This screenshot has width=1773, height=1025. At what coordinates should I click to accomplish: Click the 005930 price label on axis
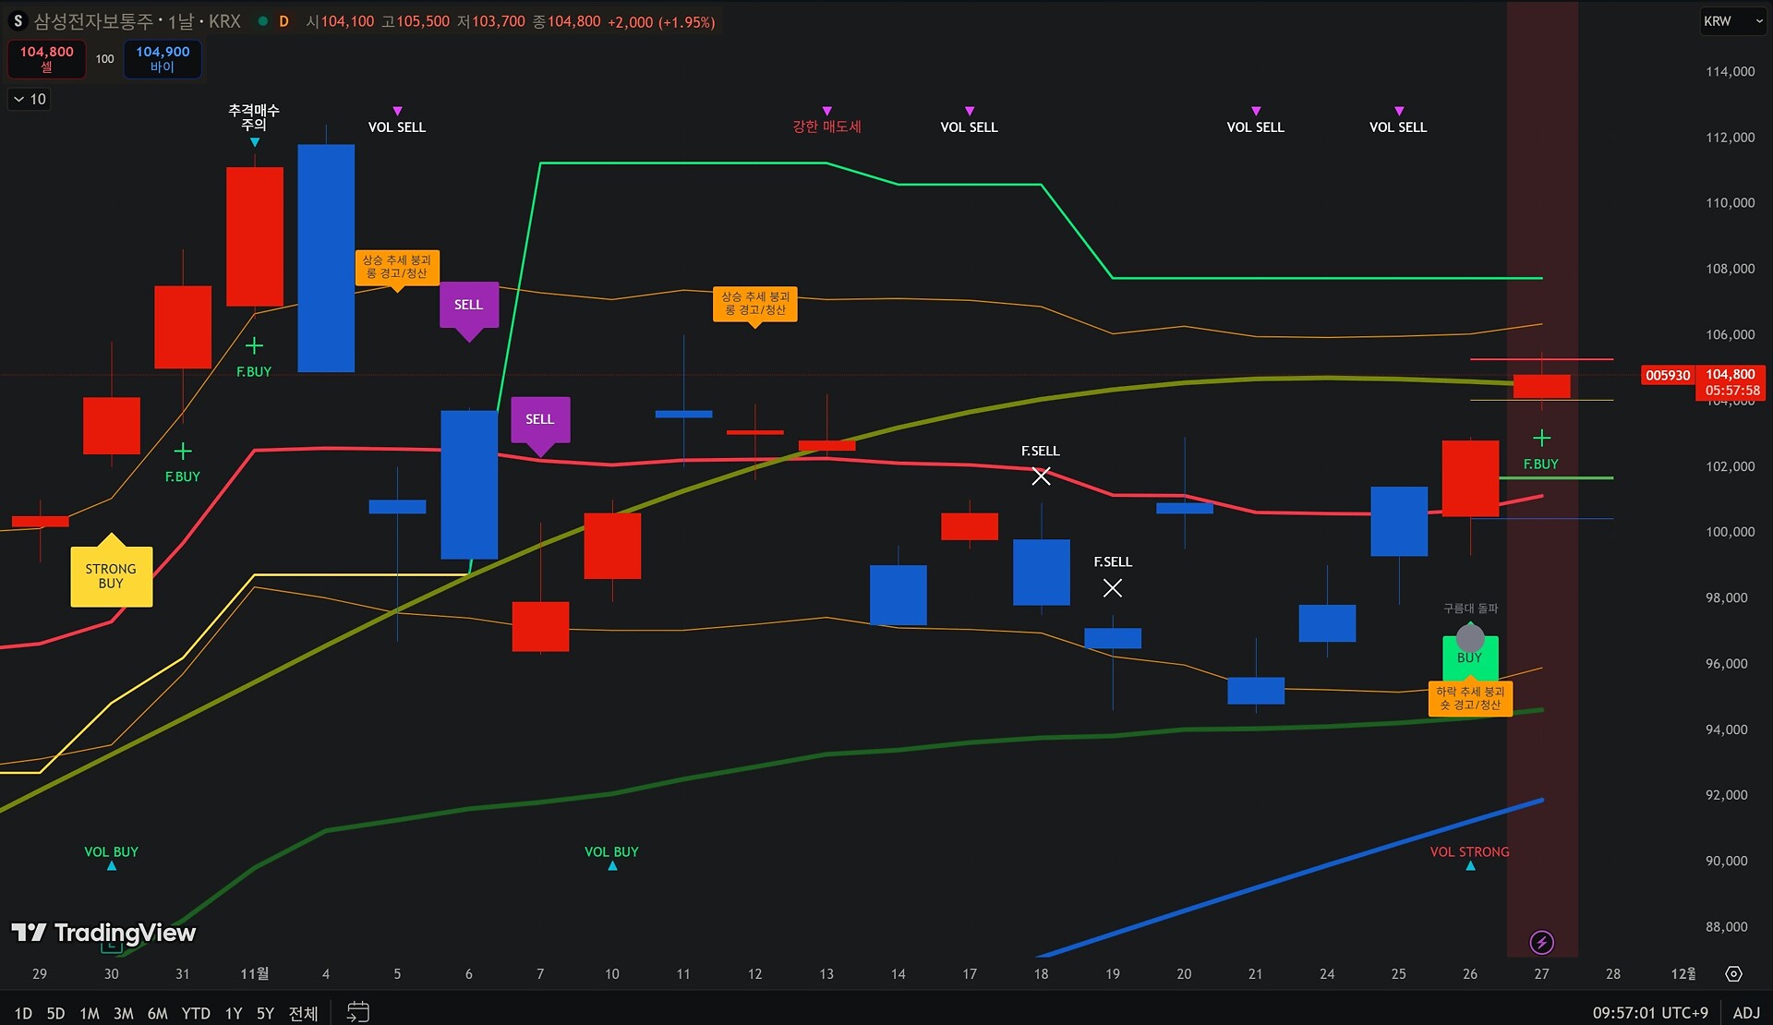tap(1667, 375)
